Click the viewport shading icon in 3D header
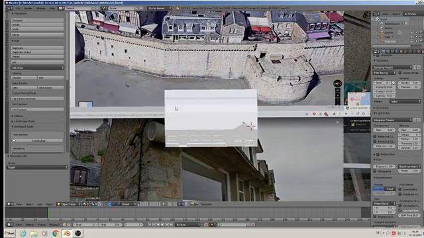The height and width of the screenshot is (238, 424). click(x=86, y=204)
